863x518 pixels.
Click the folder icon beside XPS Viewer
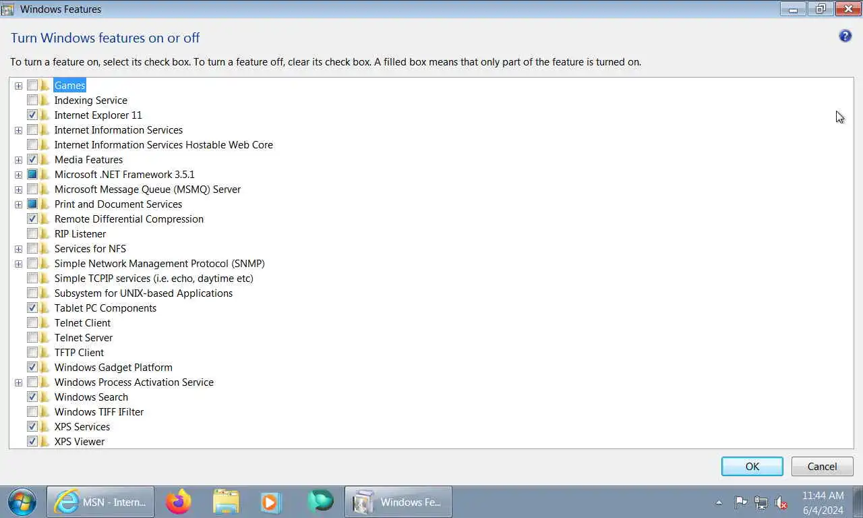45,442
